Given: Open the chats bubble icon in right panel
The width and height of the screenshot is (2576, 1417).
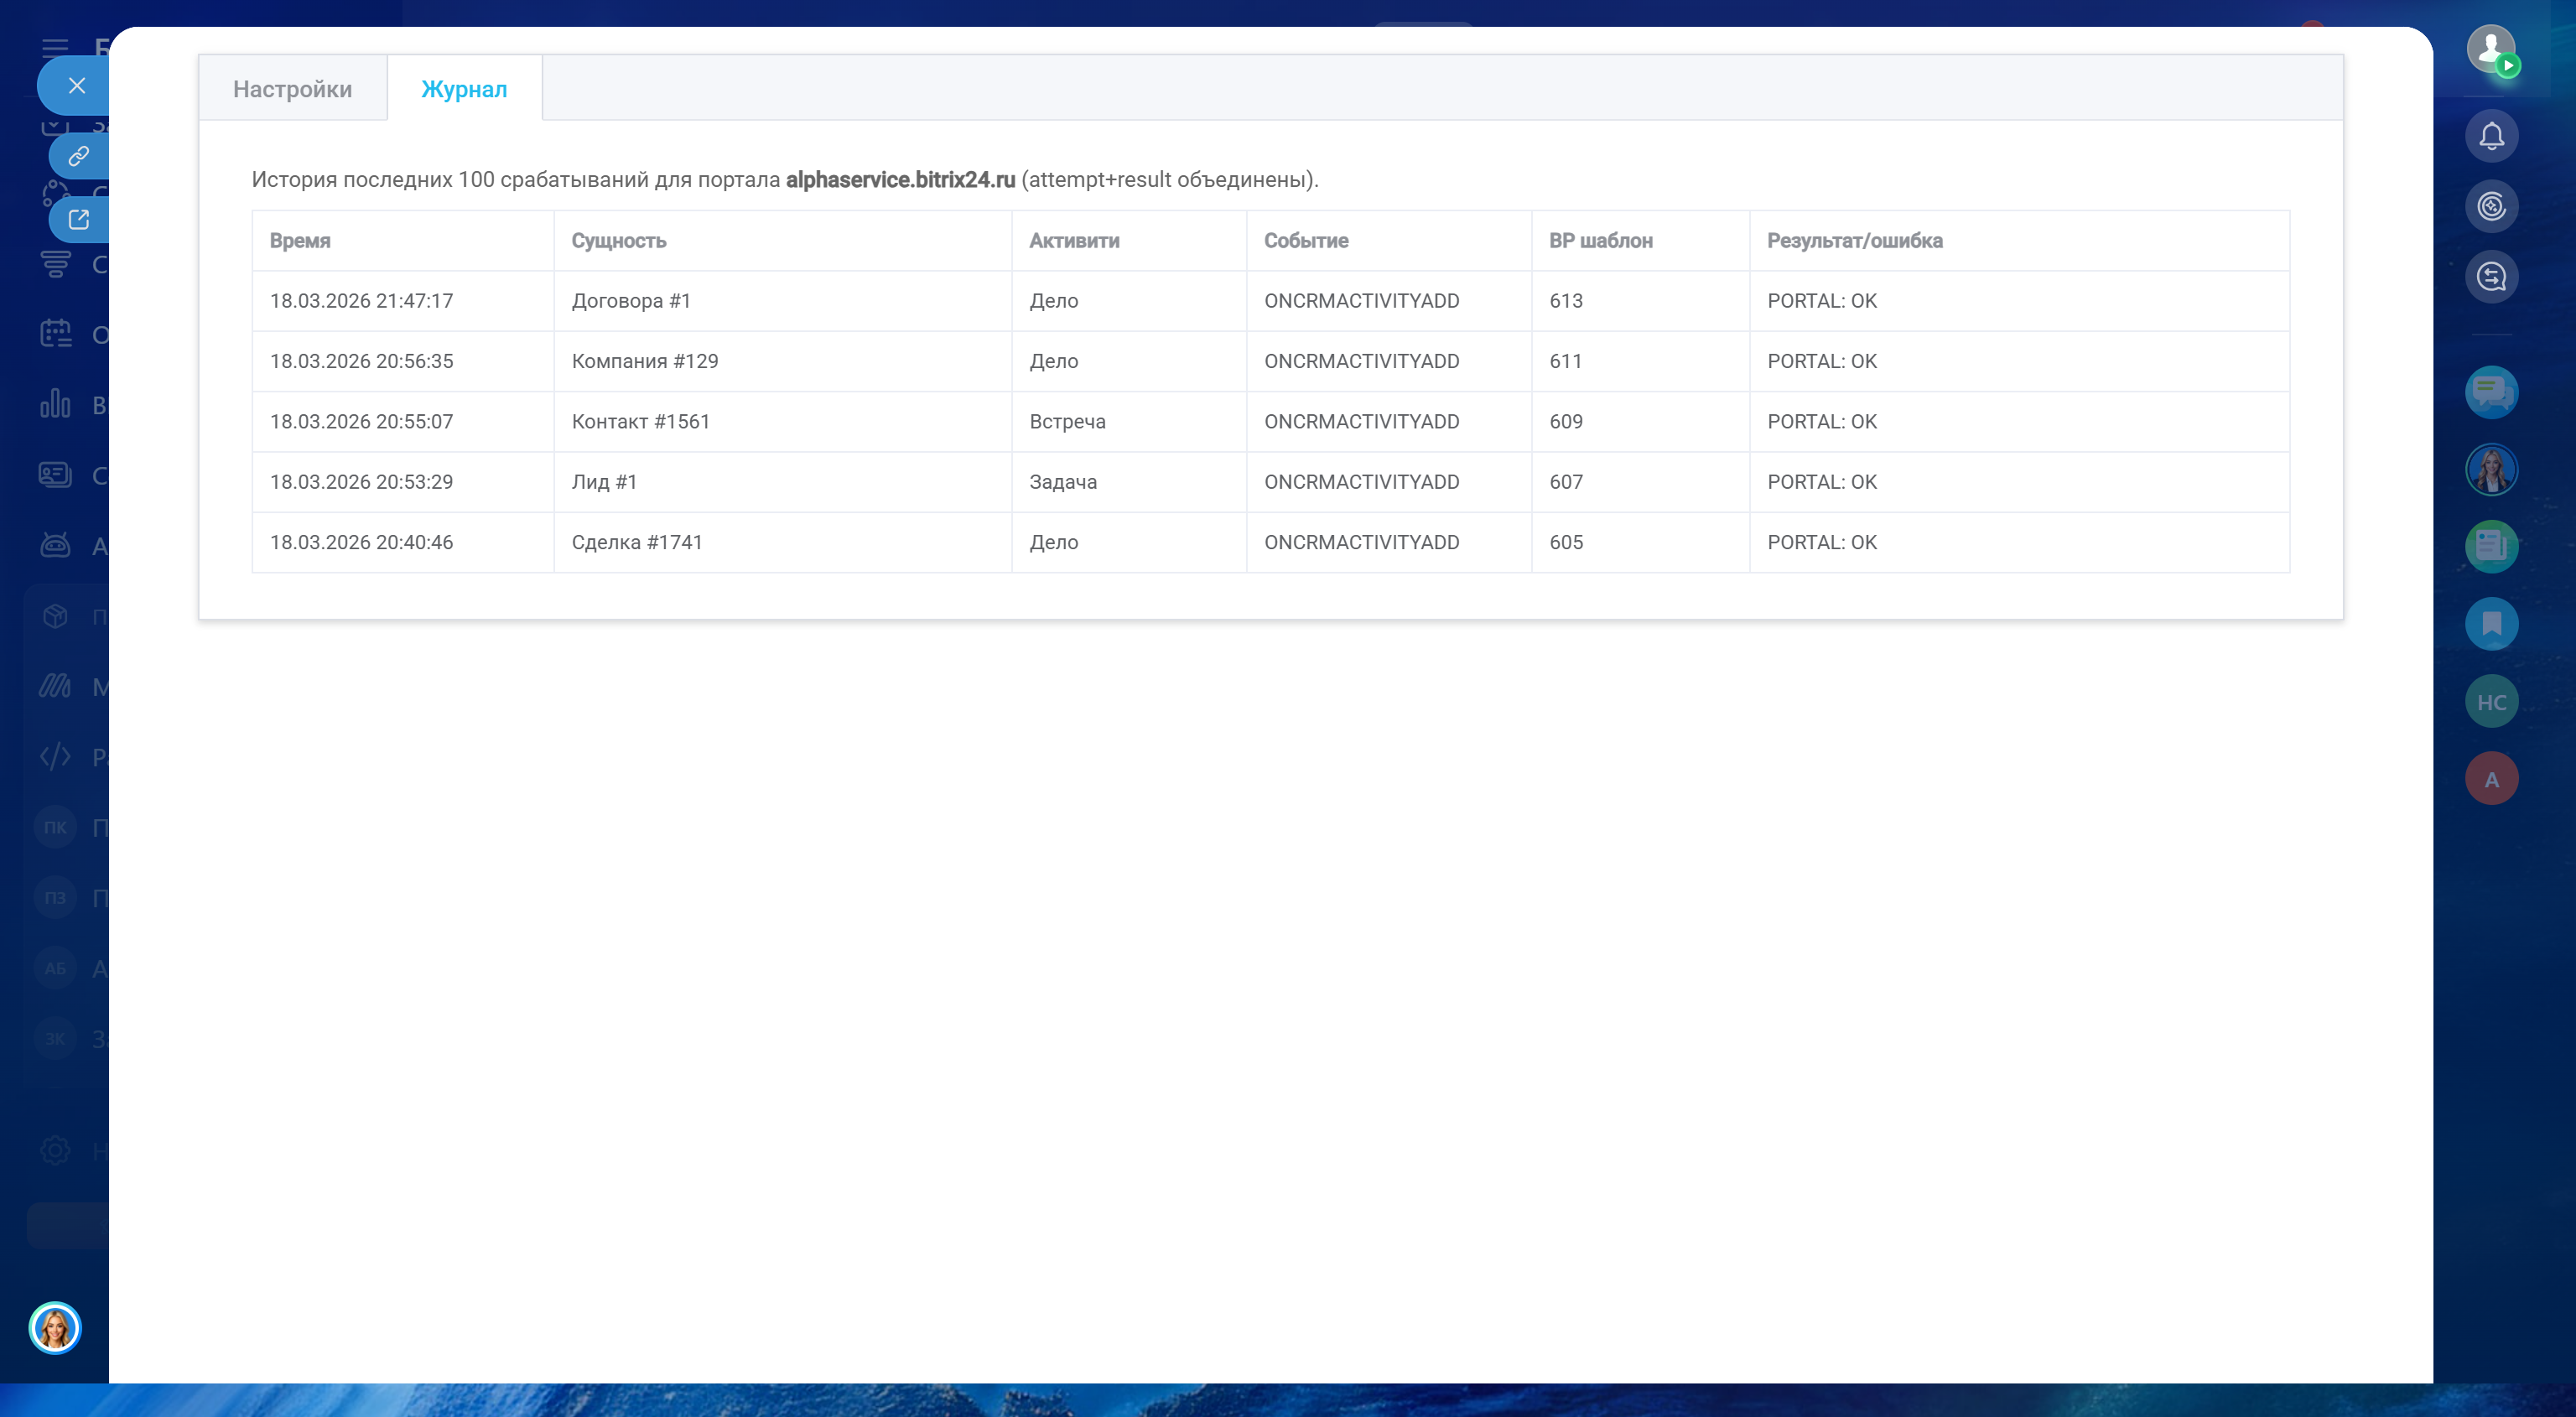Looking at the screenshot, I should pos(2491,392).
